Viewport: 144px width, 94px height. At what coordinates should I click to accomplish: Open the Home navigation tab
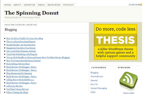8,5
